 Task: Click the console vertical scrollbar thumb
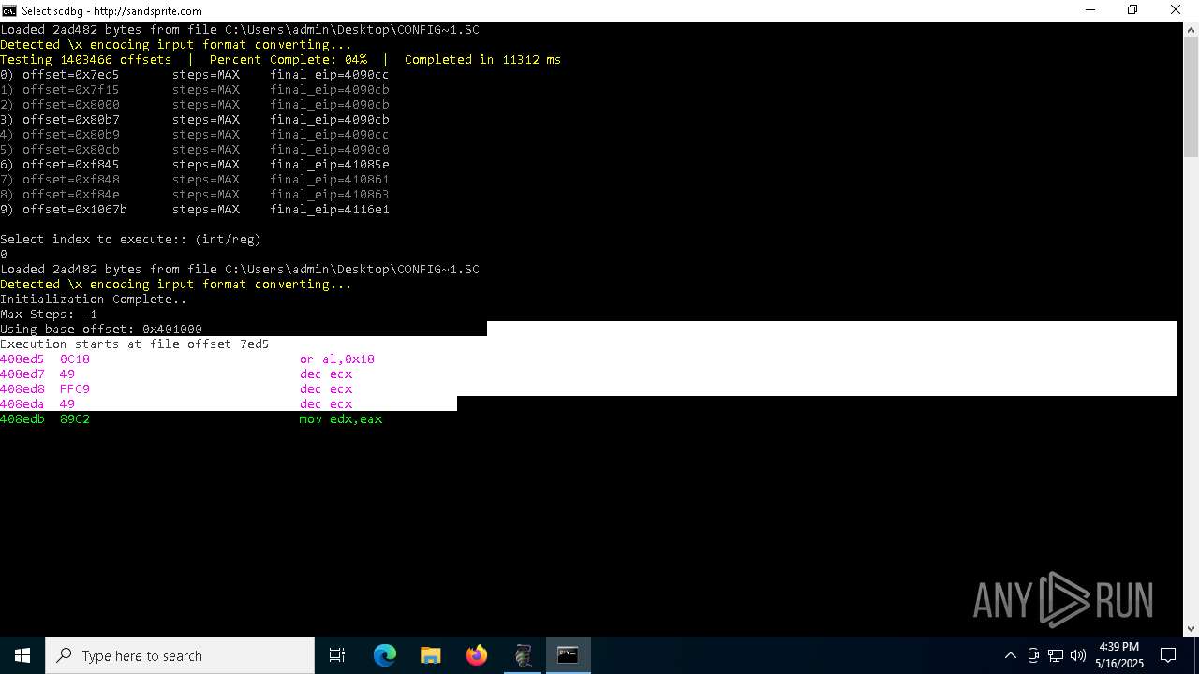(x=1191, y=98)
